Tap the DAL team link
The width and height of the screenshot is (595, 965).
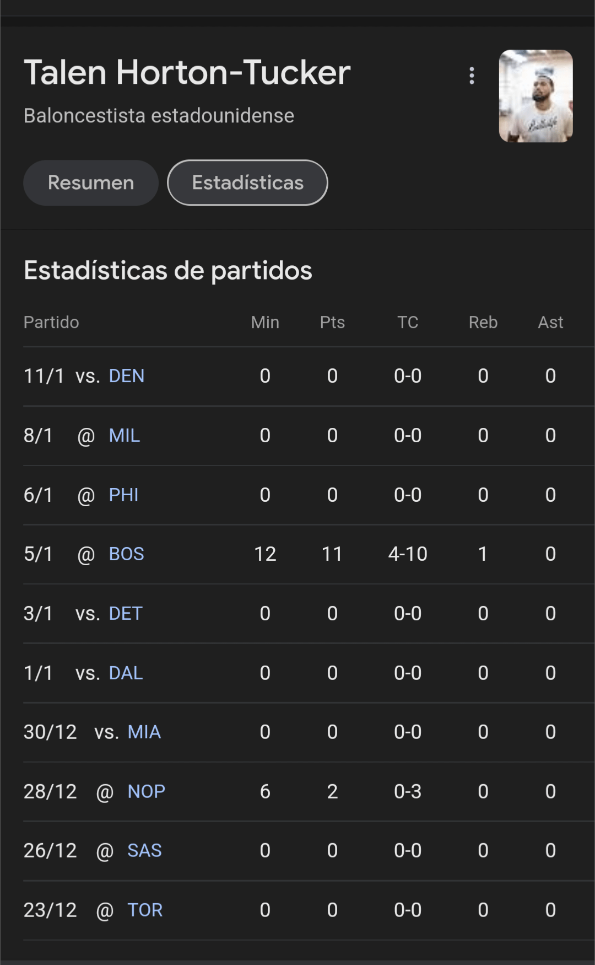[126, 673]
